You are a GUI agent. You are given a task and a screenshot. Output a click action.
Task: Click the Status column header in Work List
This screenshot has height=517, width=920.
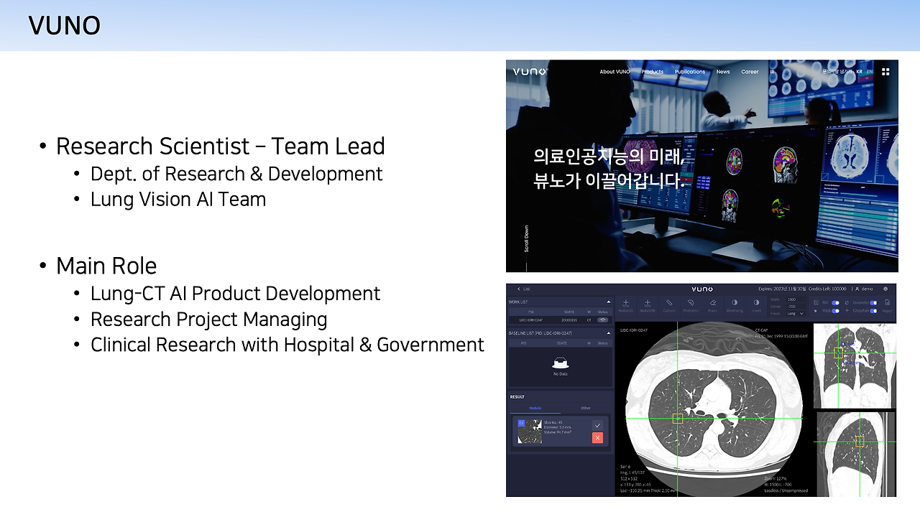pos(602,312)
